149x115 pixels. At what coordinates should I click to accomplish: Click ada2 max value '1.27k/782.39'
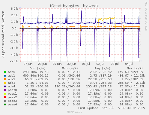coord(132,79)
